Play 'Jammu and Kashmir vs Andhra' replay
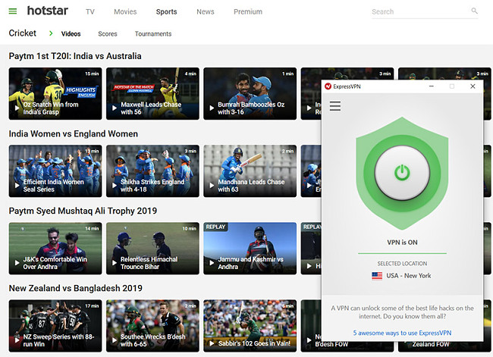The width and height of the screenshot is (493, 357). (x=250, y=249)
